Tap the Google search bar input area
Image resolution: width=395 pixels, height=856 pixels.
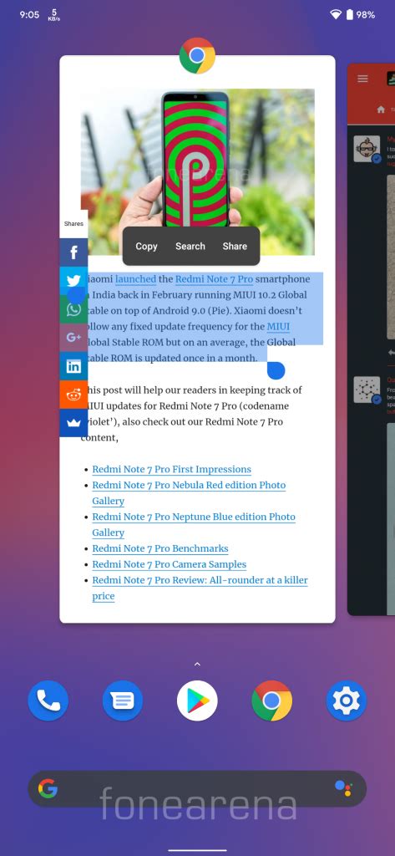click(197, 788)
